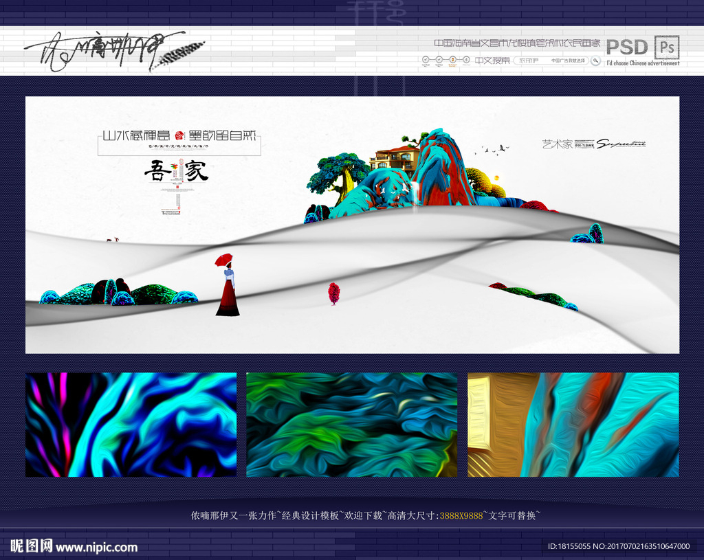This screenshot has width=704, height=560.
Task: Switch to the PSD label tab
Action: pyautogui.click(x=627, y=47)
